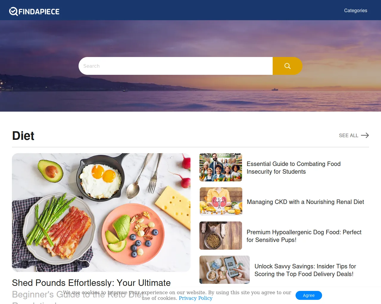
Task: Open the kidney renal diet thumbnail
Action: [221, 202]
